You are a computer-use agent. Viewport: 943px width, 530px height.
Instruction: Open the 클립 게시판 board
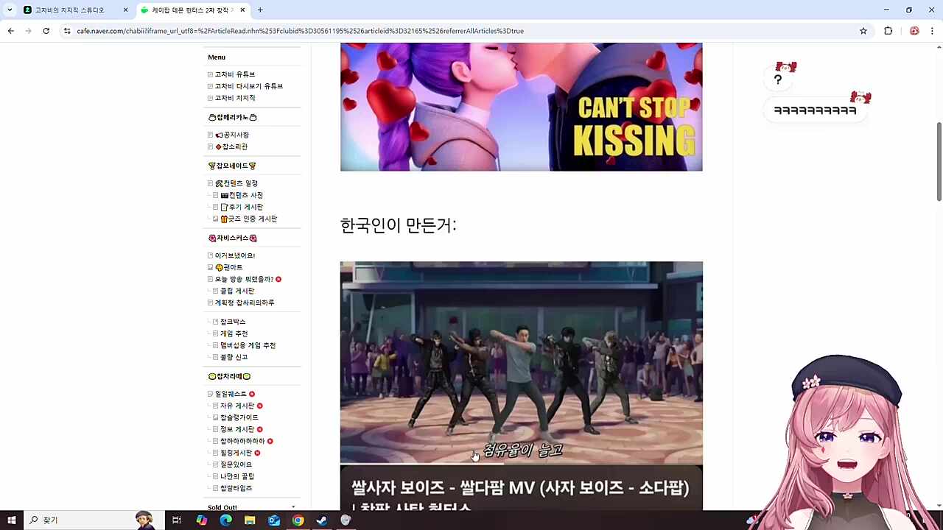click(x=237, y=291)
